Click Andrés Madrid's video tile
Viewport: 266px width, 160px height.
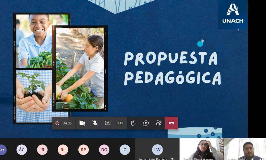click(245, 149)
